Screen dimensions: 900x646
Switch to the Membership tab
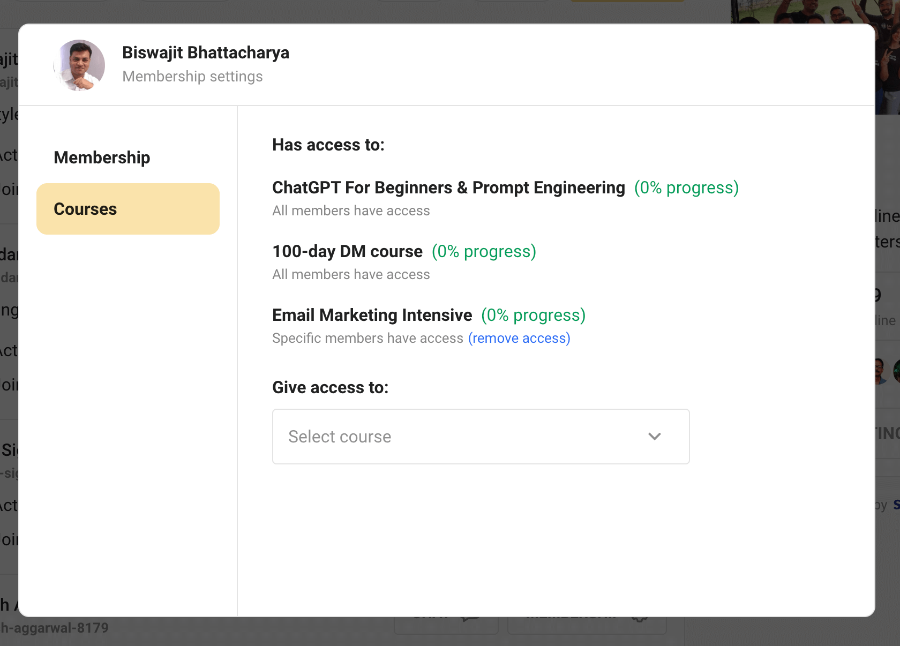[x=102, y=157]
